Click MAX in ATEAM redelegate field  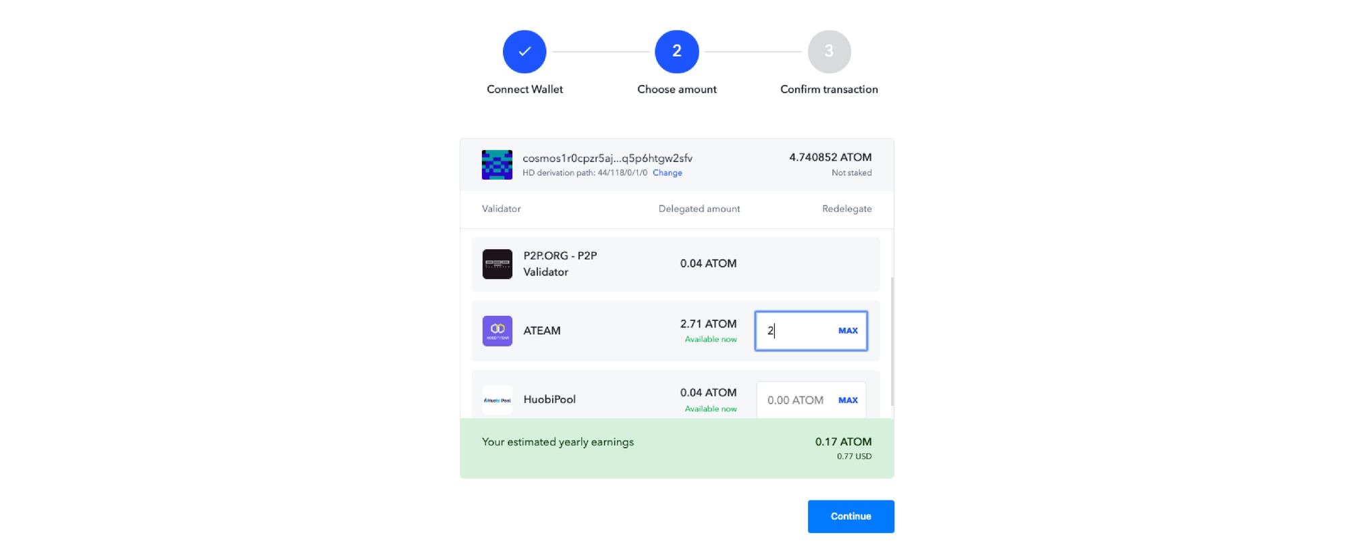pos(848,331)
